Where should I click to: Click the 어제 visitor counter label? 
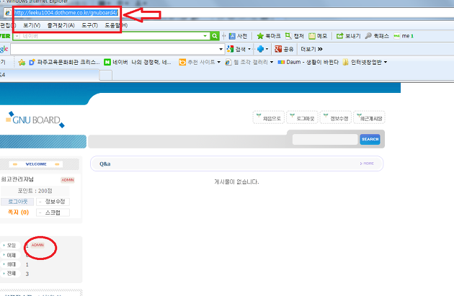(11, 255)
